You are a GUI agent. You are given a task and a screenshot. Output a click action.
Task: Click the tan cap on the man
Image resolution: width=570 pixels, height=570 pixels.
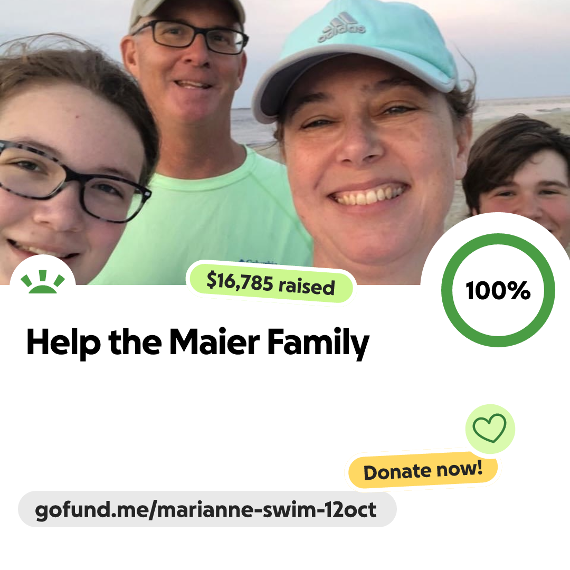pos(185,12)
